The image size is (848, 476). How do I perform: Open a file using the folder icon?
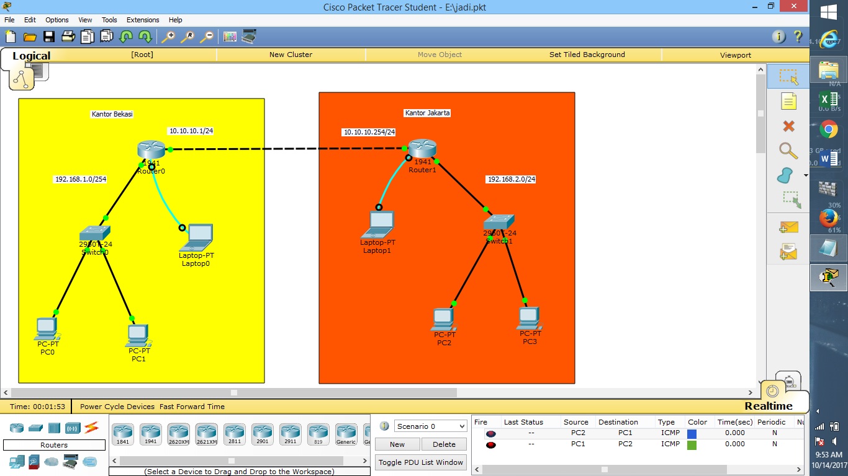coord(29,37)
